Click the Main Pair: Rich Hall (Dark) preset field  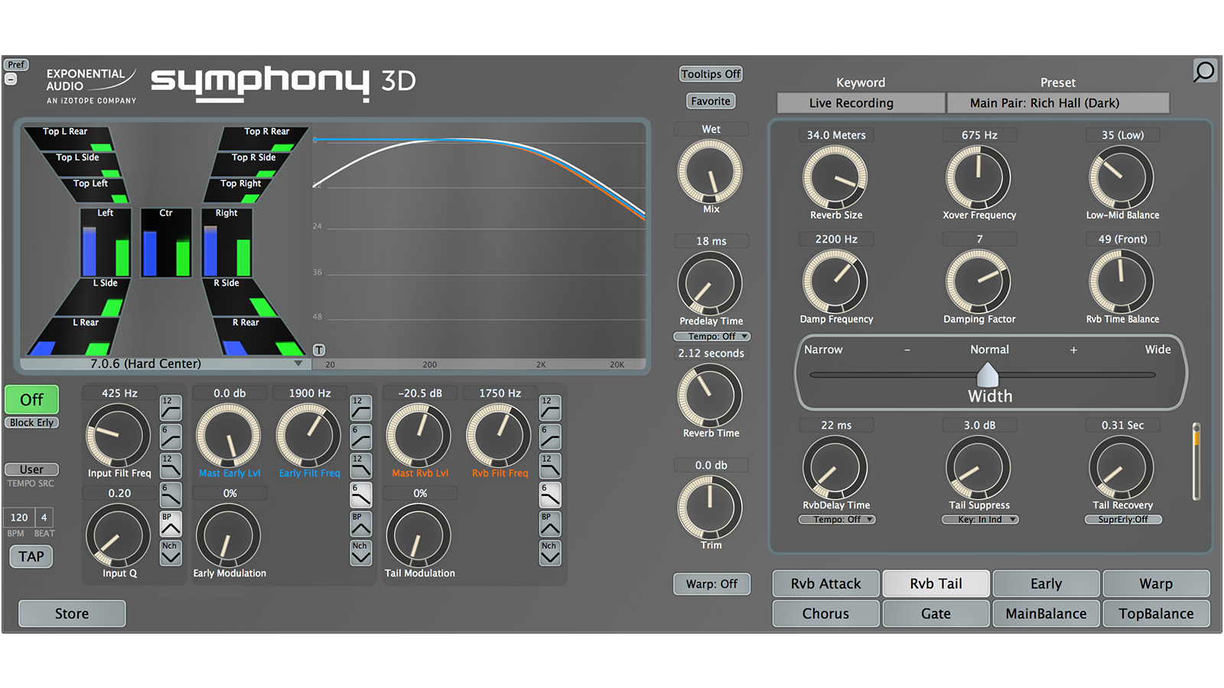click(1058, 103)
